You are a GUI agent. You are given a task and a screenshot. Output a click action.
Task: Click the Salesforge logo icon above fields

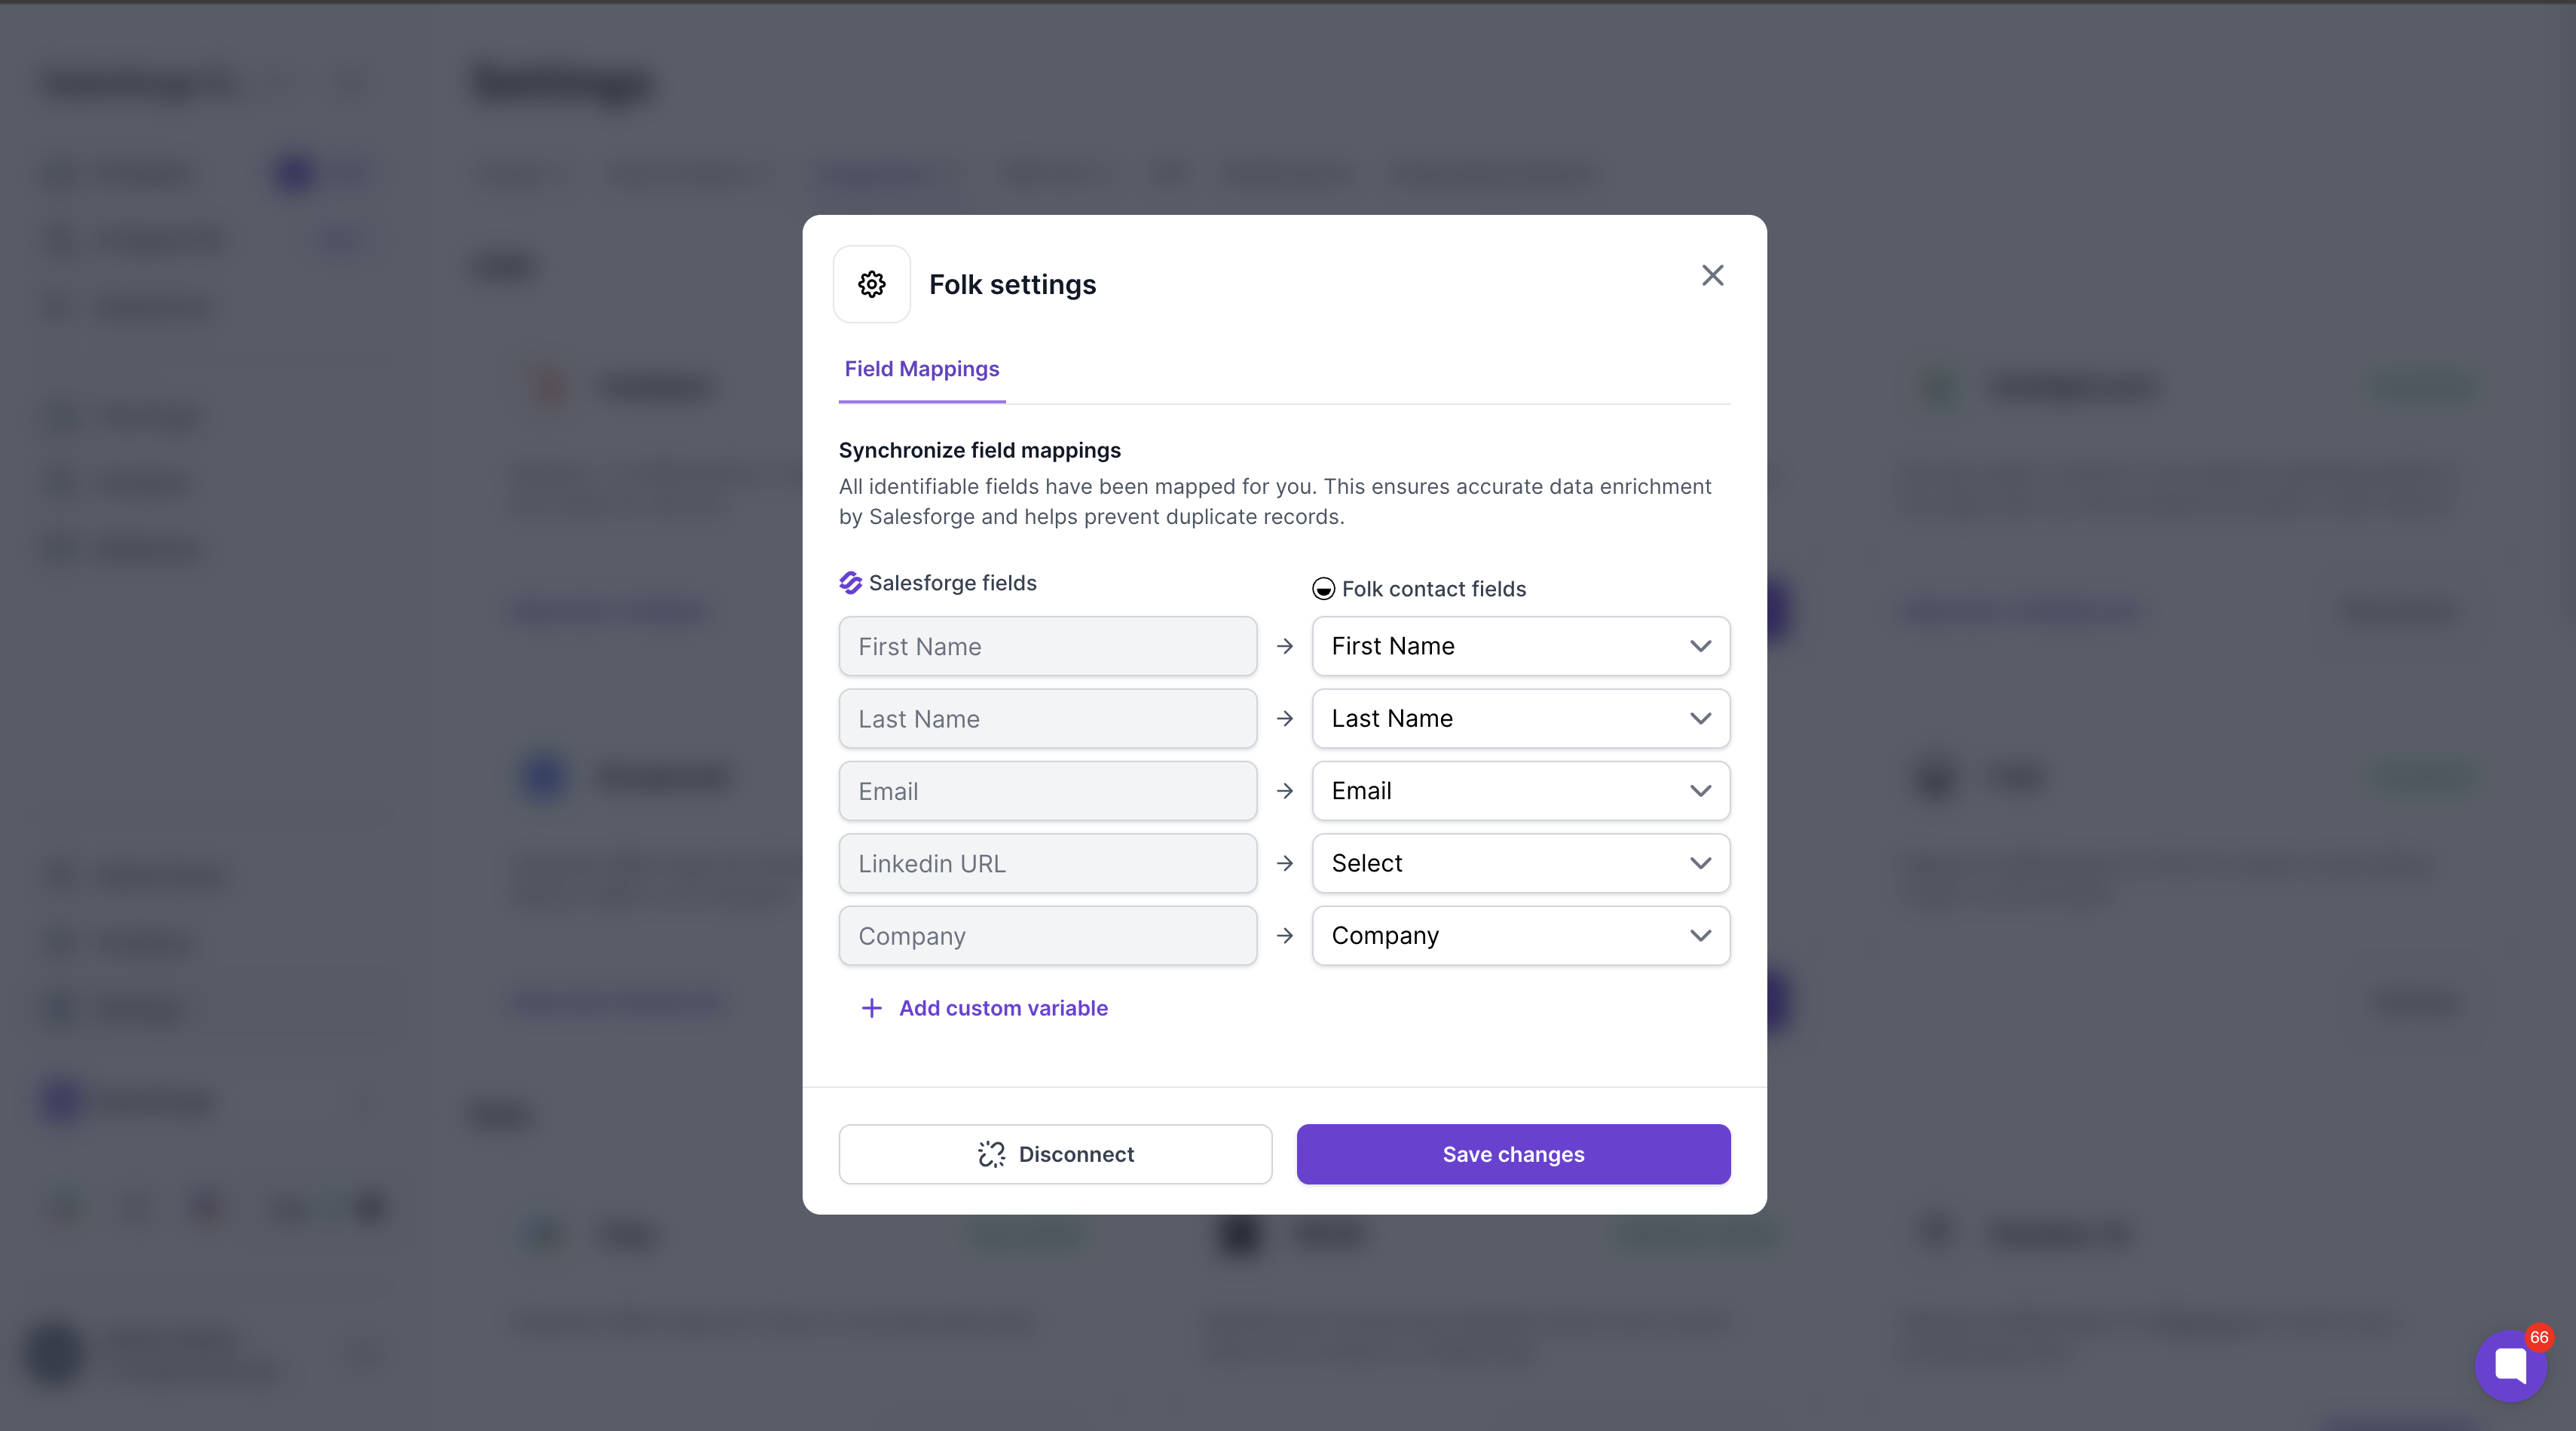click(x=850, y=582)
